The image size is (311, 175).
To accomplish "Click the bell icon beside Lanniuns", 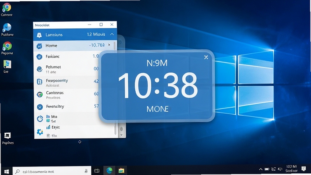I will pos(39,35).
